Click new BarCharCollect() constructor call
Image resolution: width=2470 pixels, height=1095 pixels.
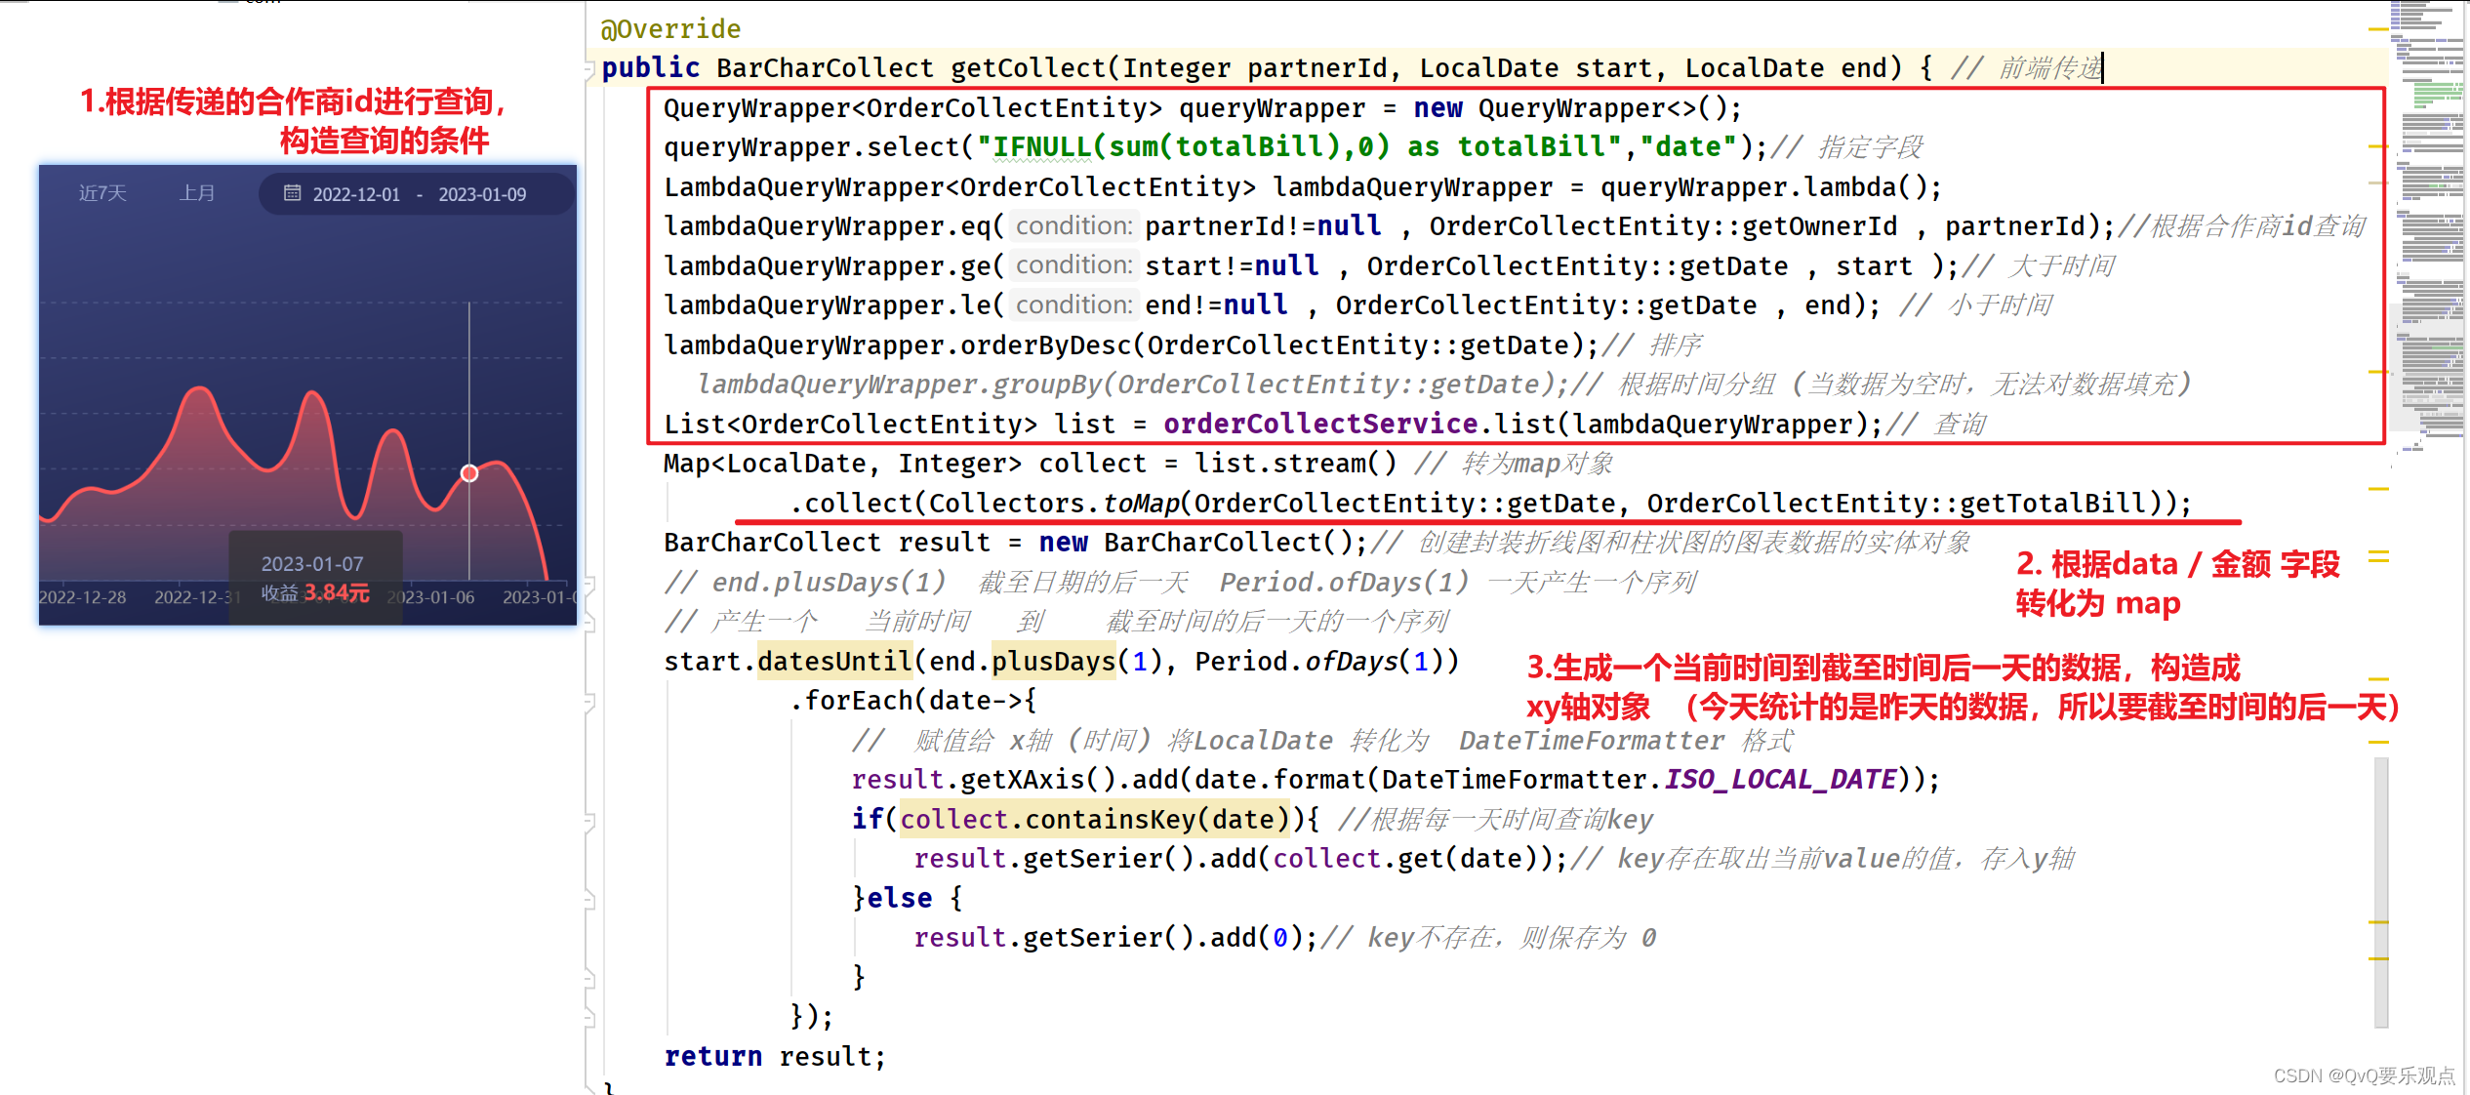[1202, 543]
